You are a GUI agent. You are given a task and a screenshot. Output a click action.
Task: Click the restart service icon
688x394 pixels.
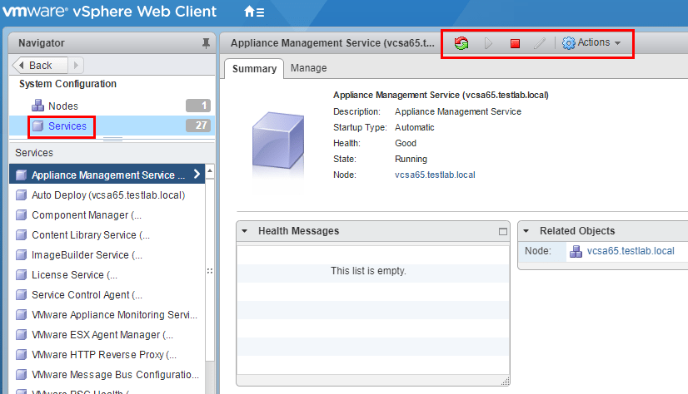click(461, 43)
